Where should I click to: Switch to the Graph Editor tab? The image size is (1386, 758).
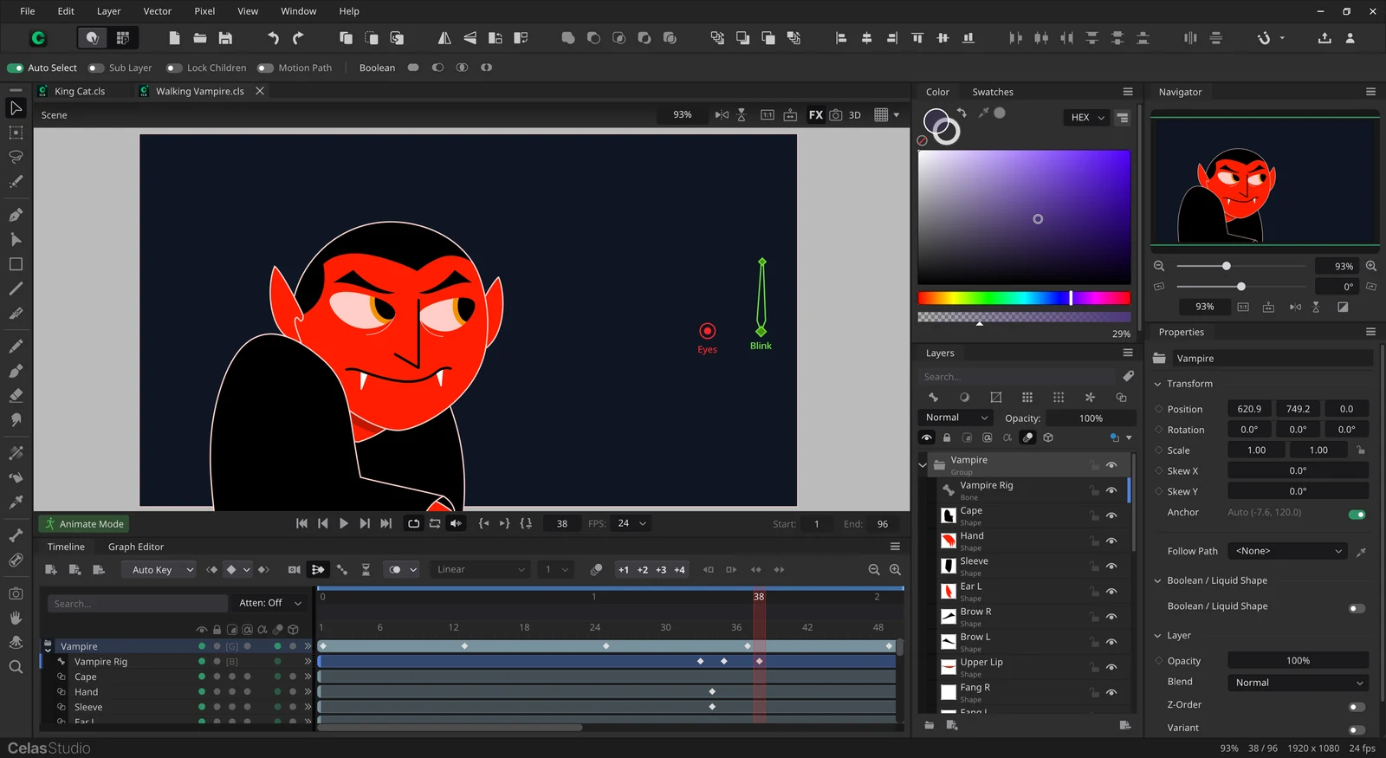[x=136, y=547]
